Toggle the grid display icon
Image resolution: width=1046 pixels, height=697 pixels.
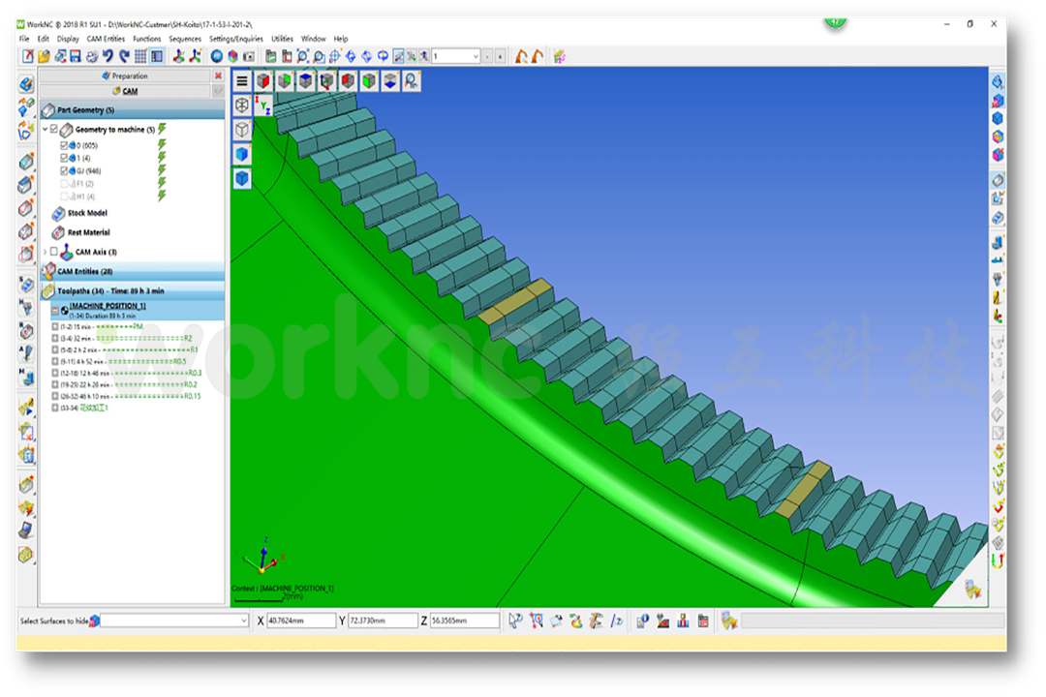tap(140, 57)
